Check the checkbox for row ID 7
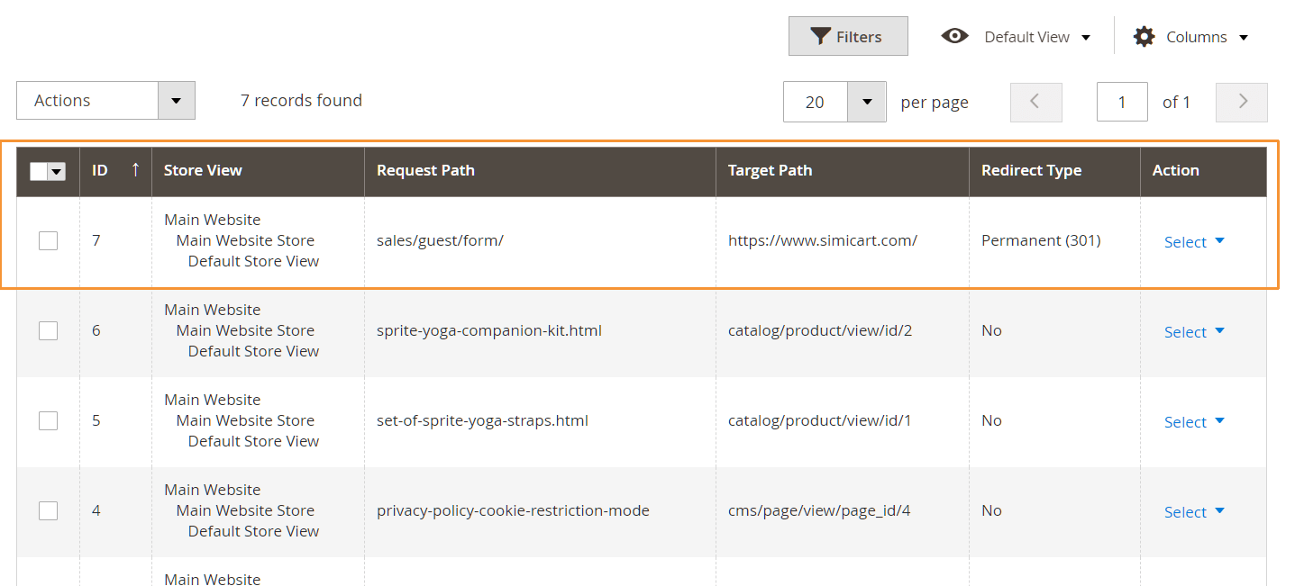This screenshot has width=1295, height=586. (48, 240)
